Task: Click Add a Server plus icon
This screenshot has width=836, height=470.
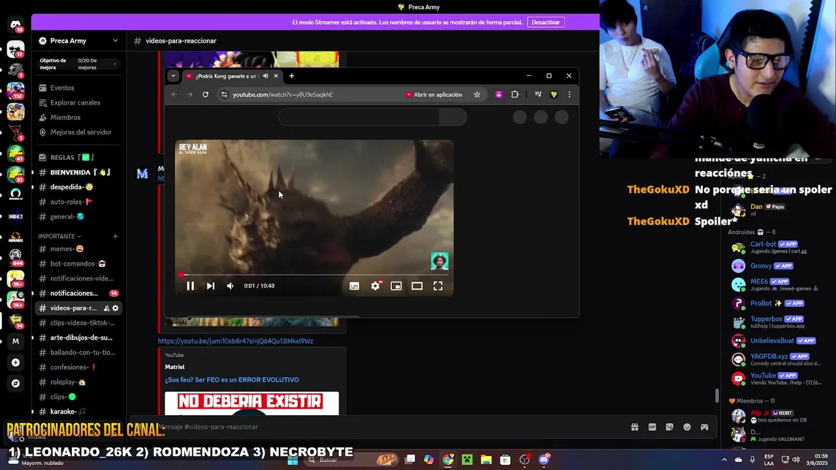Action: click(x=16, y=362)
